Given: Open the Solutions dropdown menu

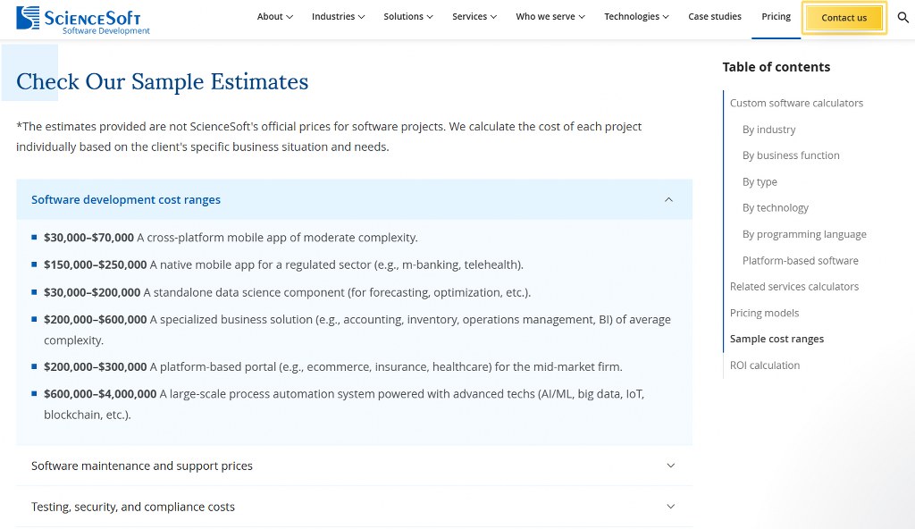Looking at the screenshot, I should pyautogui.click(x=407, y=17).
